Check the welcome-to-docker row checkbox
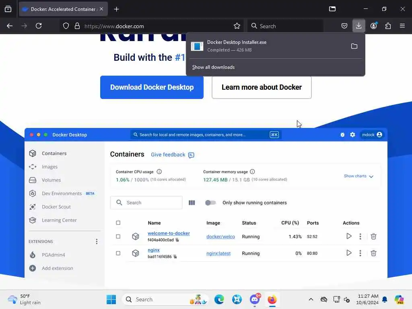The width and height of the screenshot is (412, 309). click(118, 237)
